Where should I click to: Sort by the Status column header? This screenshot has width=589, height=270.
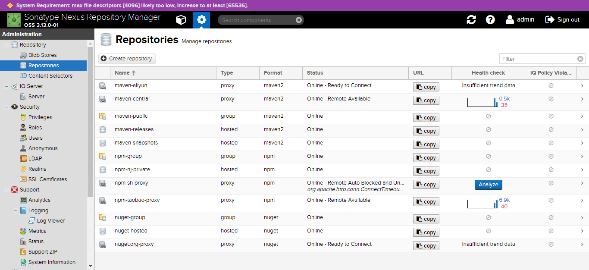pos(355,73)
